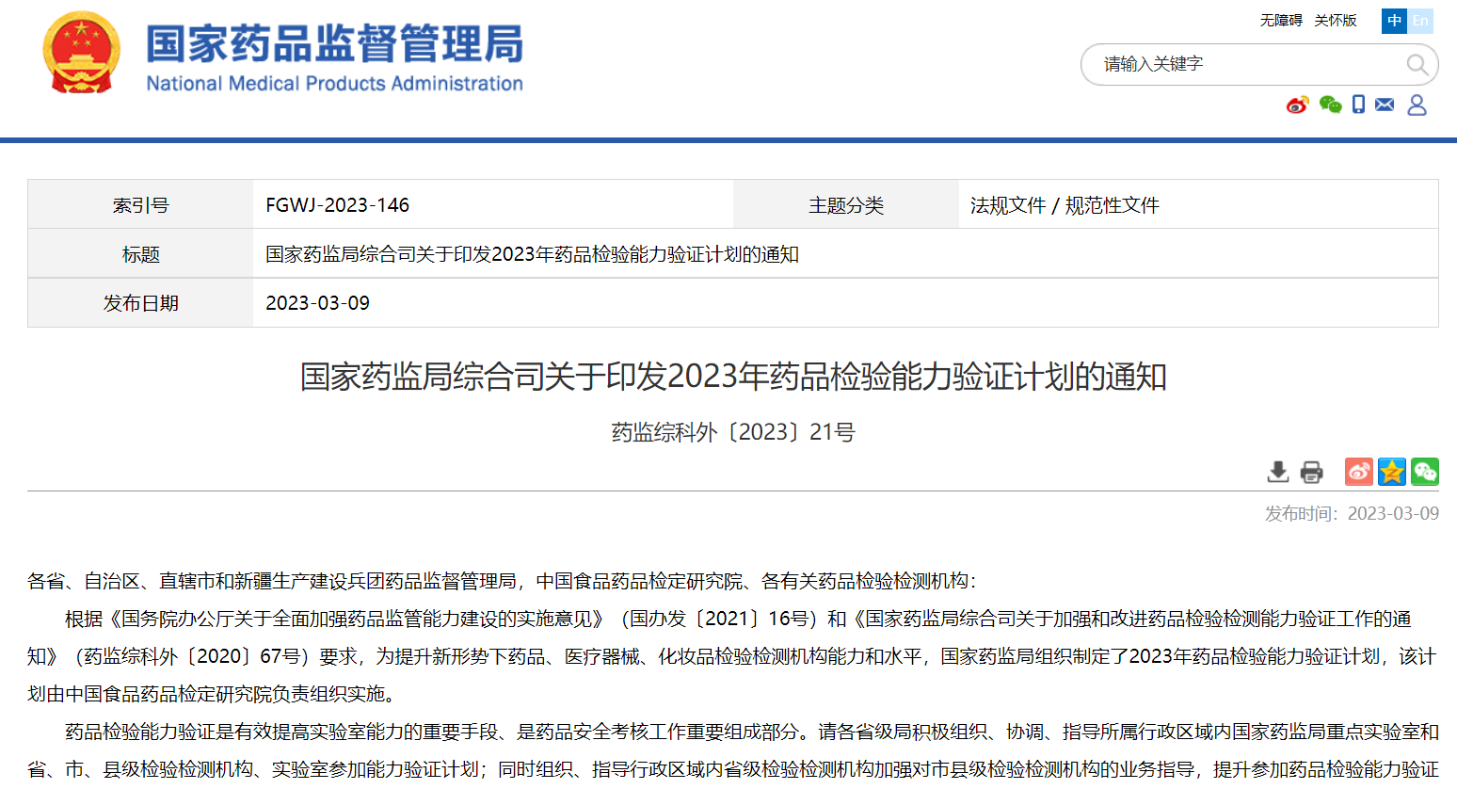Click the index number FGWJ-2023-146
1457x789 pixels.
pyautogui.click(x=337, y=205)
